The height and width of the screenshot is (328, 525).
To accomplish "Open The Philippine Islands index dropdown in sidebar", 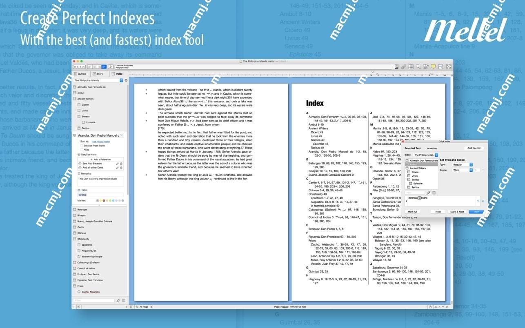I will pyautogui.click(x=98, y=80).
